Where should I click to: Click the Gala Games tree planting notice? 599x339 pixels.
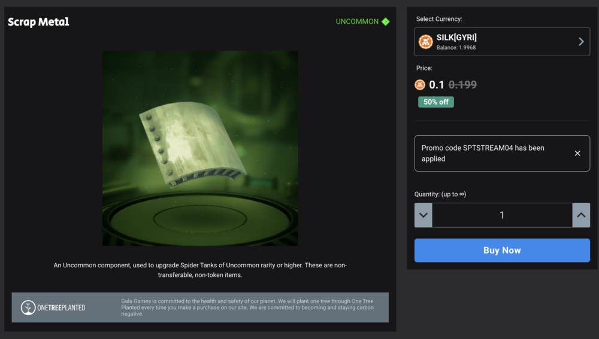coord(247,307)
